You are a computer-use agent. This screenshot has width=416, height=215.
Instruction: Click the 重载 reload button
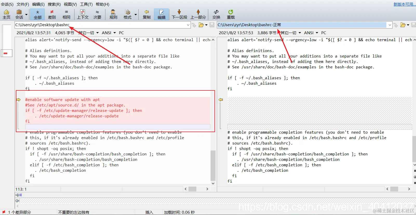click(x=231, y=15)
